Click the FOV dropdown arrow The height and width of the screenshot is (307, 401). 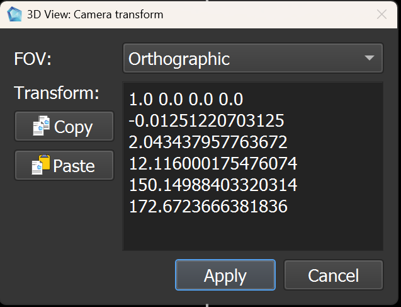point(370,58)
